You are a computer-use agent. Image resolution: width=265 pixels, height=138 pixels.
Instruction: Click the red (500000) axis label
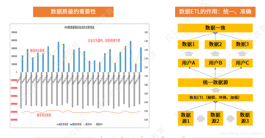[x=14, y=112]
